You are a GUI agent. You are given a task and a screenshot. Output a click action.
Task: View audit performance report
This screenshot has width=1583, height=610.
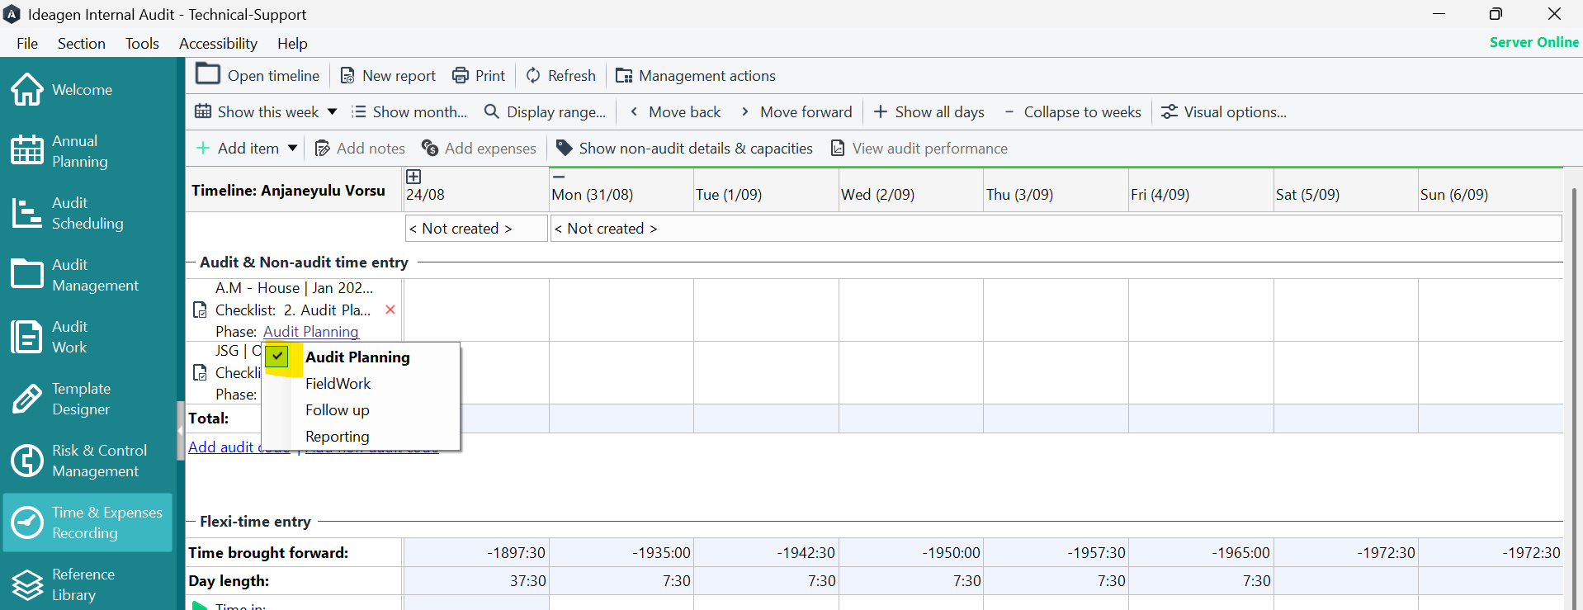919,148
